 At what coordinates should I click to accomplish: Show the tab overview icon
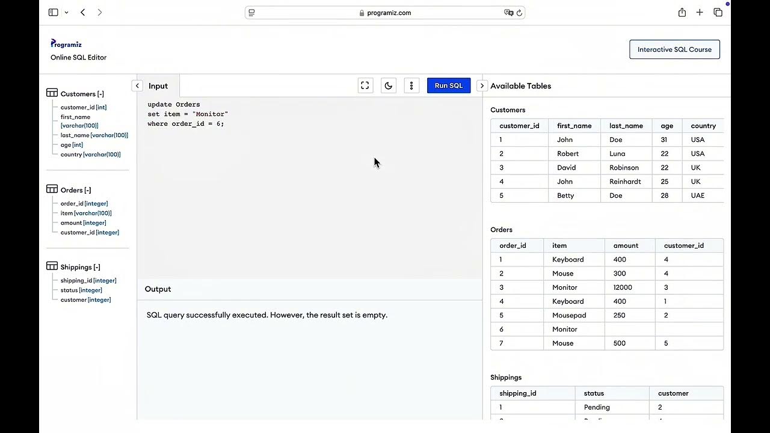pos(718,12)
